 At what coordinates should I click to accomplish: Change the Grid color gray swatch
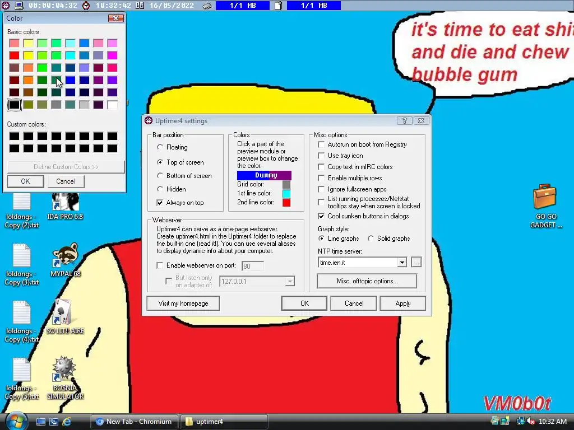[286, 184]
